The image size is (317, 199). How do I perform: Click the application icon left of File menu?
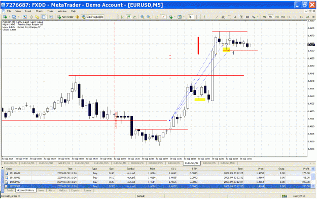(x=3, y=11)
